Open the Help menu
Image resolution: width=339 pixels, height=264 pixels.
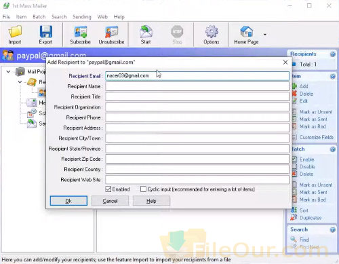click(x=119, y=17)
